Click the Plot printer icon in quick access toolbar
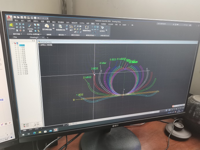The width and height of the screenshot is (200, 150). coord(35,18)
